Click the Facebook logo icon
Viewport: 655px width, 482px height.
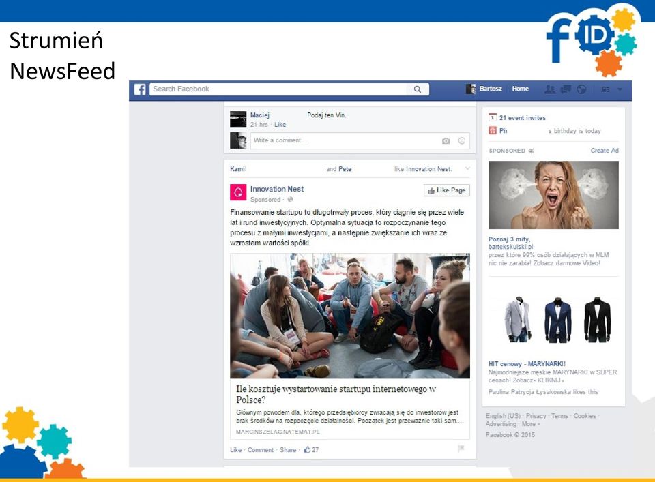[140, 89]
